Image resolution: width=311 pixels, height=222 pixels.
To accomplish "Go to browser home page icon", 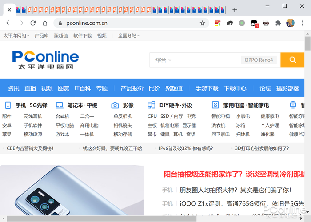I will coord(45,23).
